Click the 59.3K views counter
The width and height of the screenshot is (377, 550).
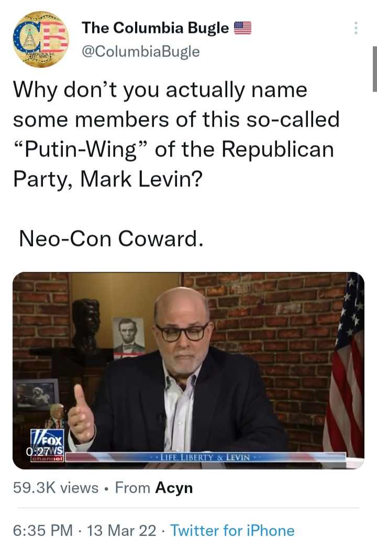click(x=56, y=488)
